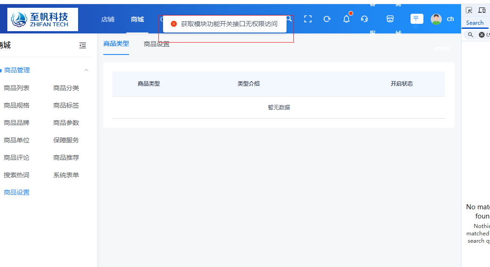The height and width of the screenshot is (267, 490).
Task: Go to 系统表单 page
Action: (66, 175)
